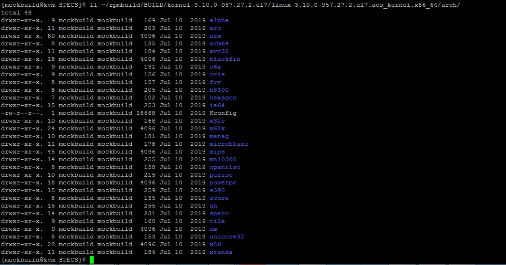Click the size 203 in the arc row
506x265 pixels.
coord(150,28)
